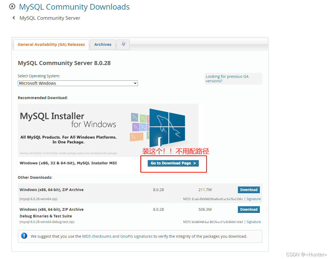331x259 pixels.
Task: Open MD5 checksums and GnuPG signatures link
Action: [x=117, y=236]
